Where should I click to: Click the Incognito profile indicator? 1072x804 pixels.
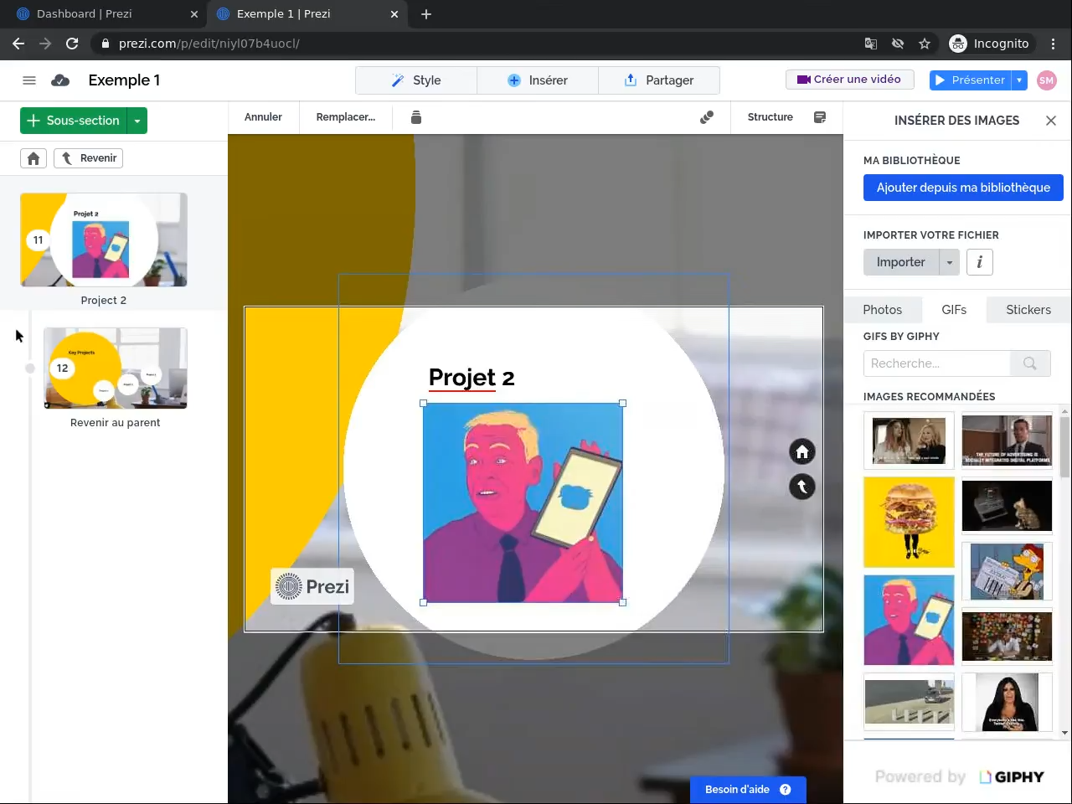pos(989,44)
